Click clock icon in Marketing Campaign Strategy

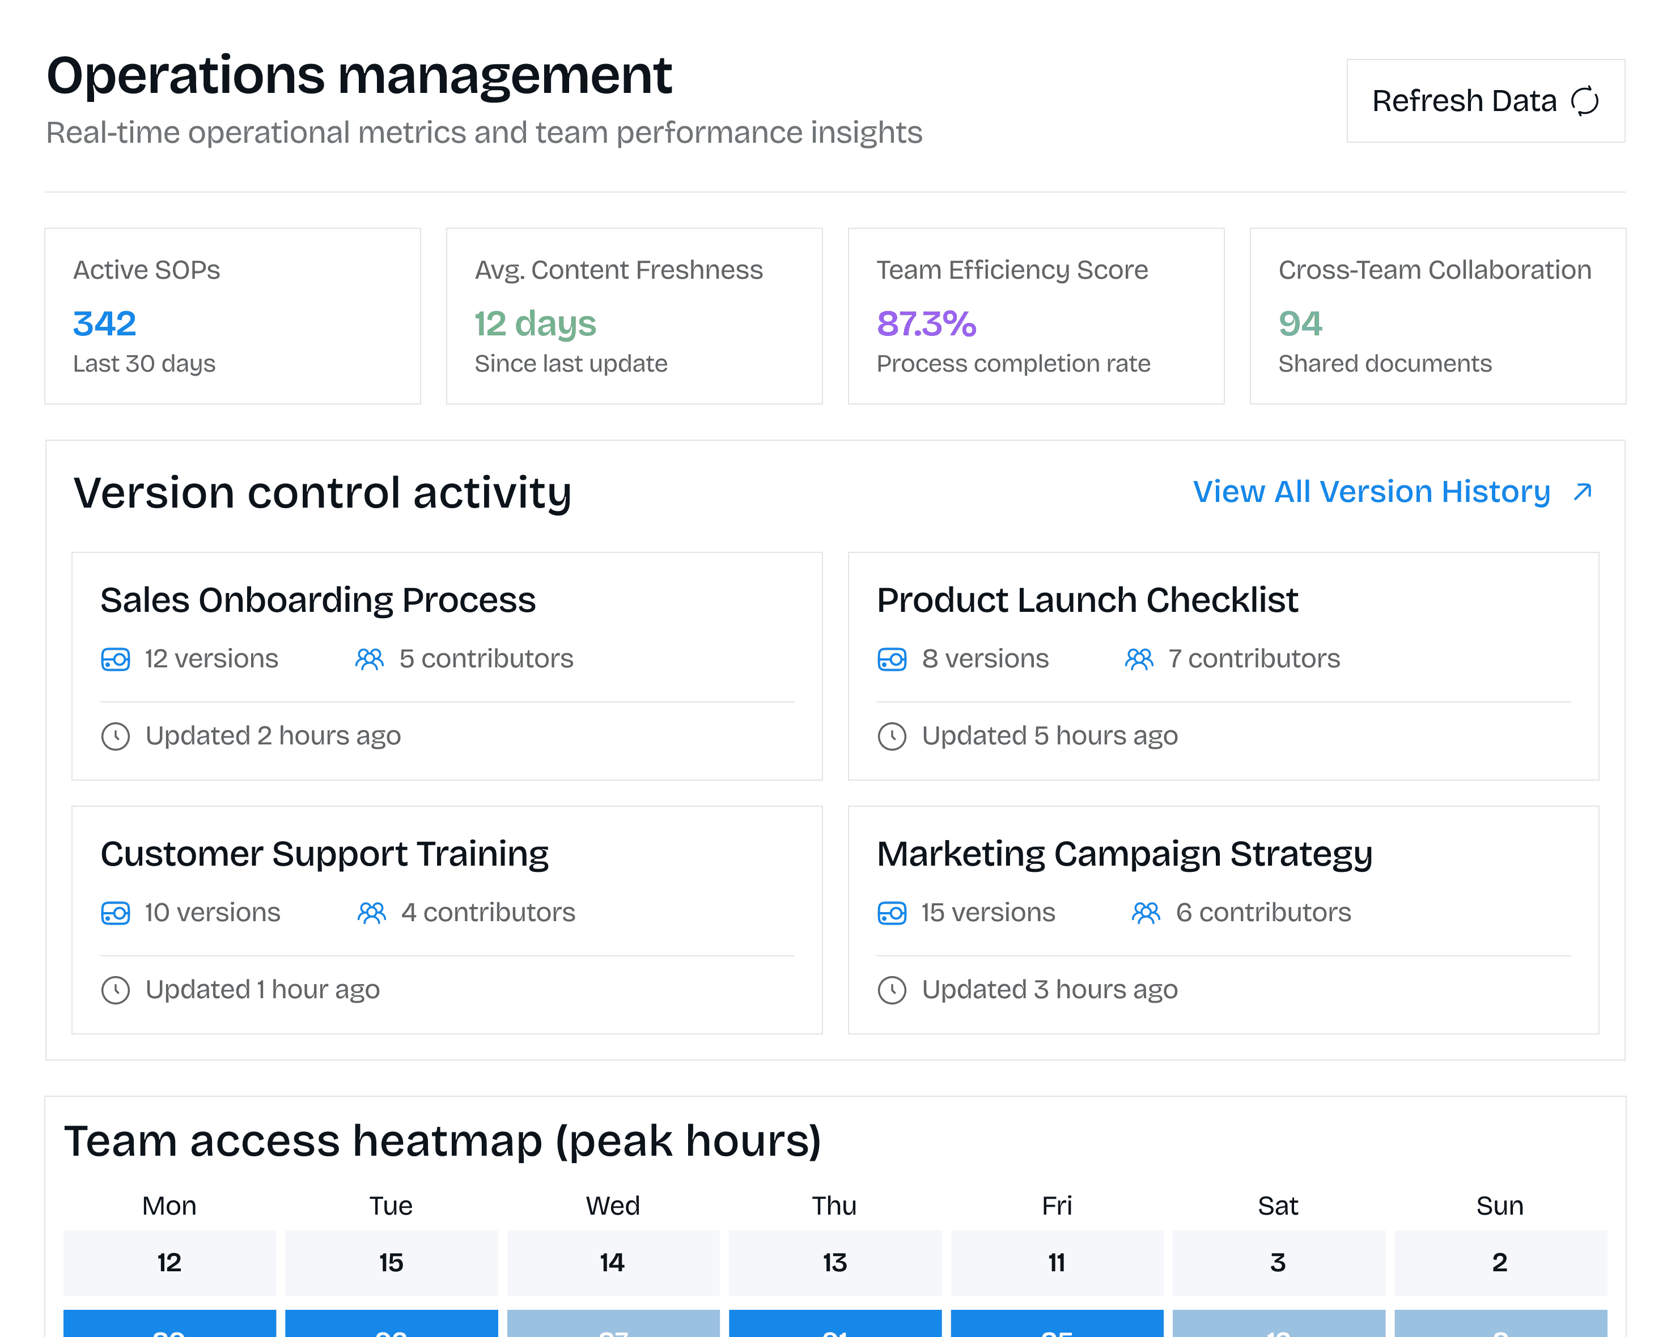[891, 990]
